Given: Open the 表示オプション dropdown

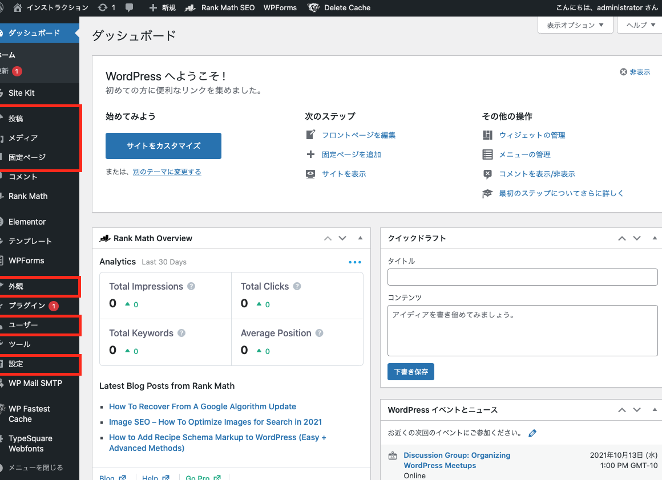Looking at the screenshot, I should (575, 25).
